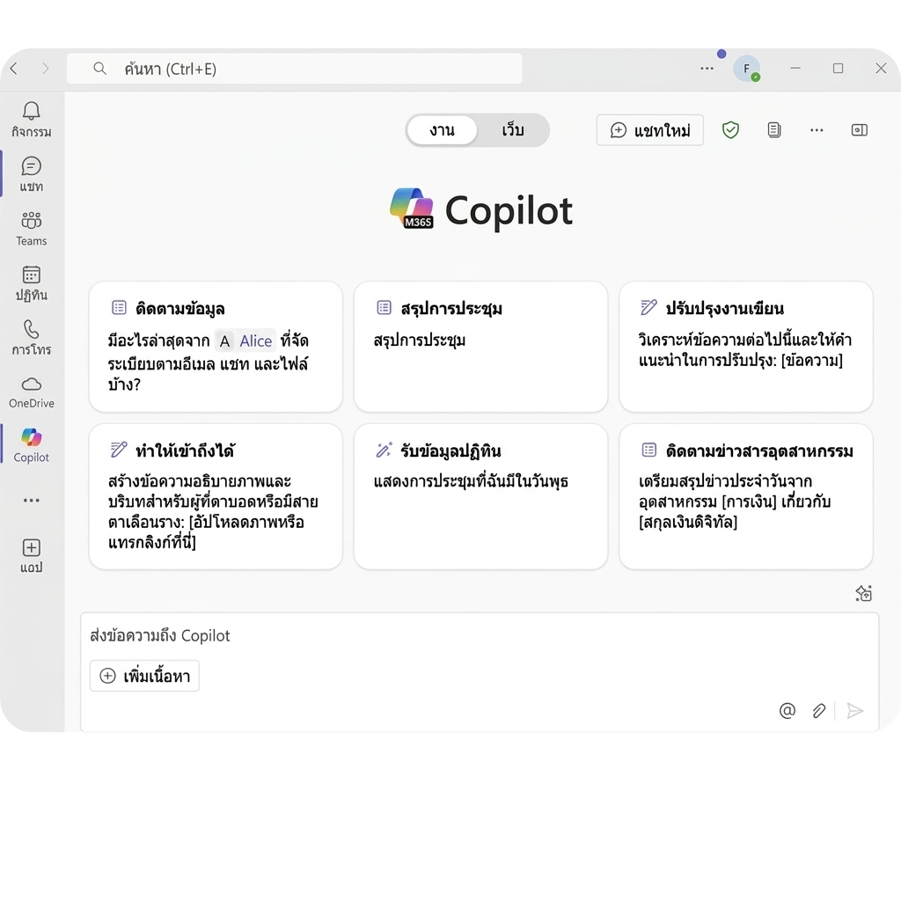Maximize the window
901x901 pixels.
point(839,69)
